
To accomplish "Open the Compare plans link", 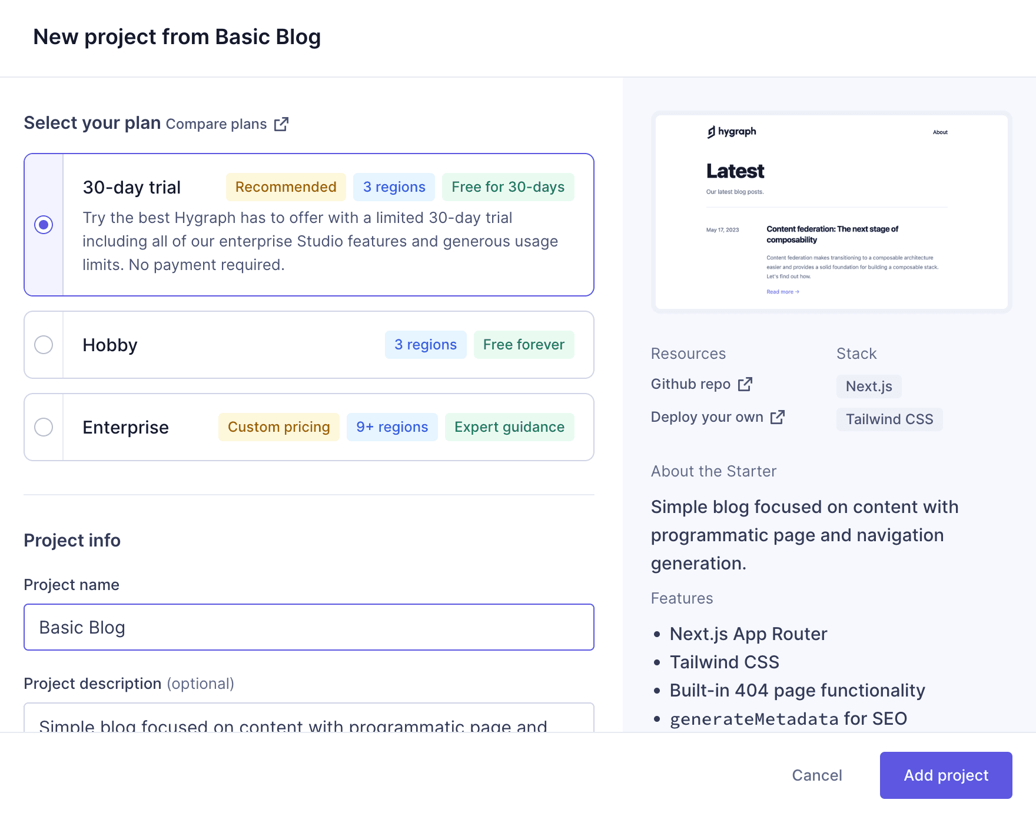I will click(x=216, y=124).
